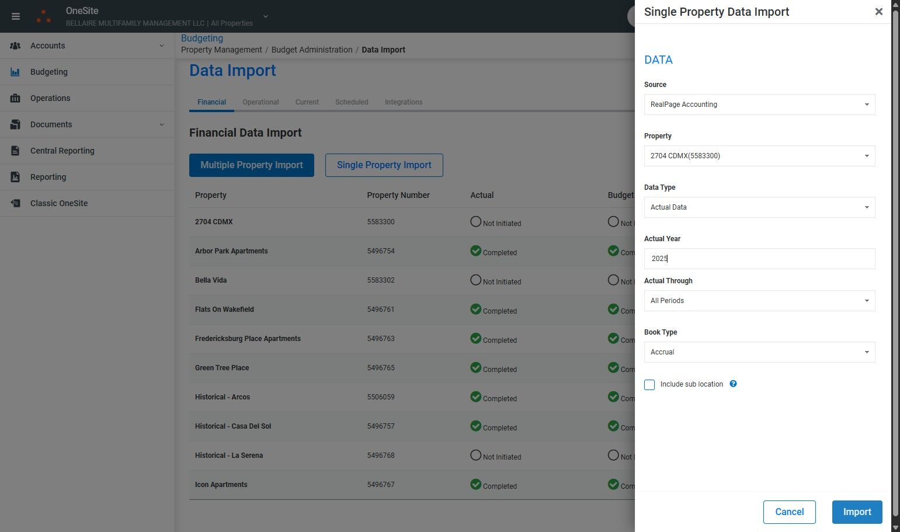Click the help icon beside Include sub location
This screenshot has width=900, height=532.
point(733,384)
